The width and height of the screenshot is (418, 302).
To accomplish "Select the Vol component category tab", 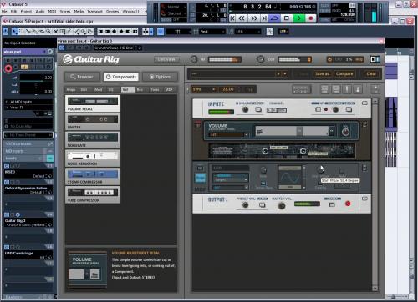I will pyautogui.click(x=127, y=89).
